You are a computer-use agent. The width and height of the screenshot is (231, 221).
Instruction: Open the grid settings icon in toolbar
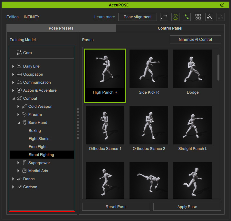click(198, 17)
